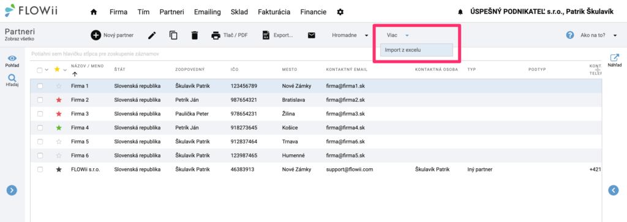Open the select-all checkbox dropdown arrow

[x=47, y=70]
